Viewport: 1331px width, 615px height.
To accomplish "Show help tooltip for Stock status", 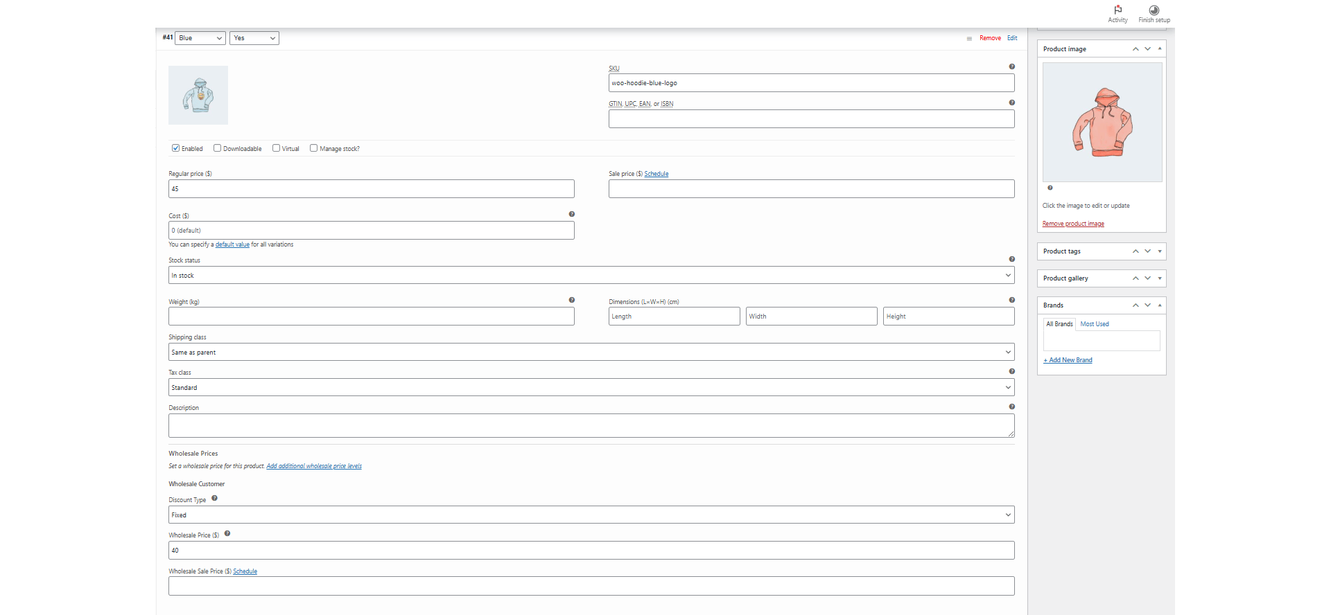I will [x=1012, y=259].
